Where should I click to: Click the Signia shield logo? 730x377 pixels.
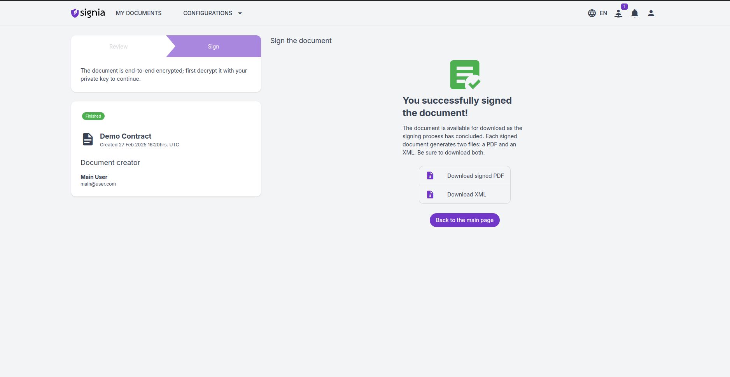(75, 13)
